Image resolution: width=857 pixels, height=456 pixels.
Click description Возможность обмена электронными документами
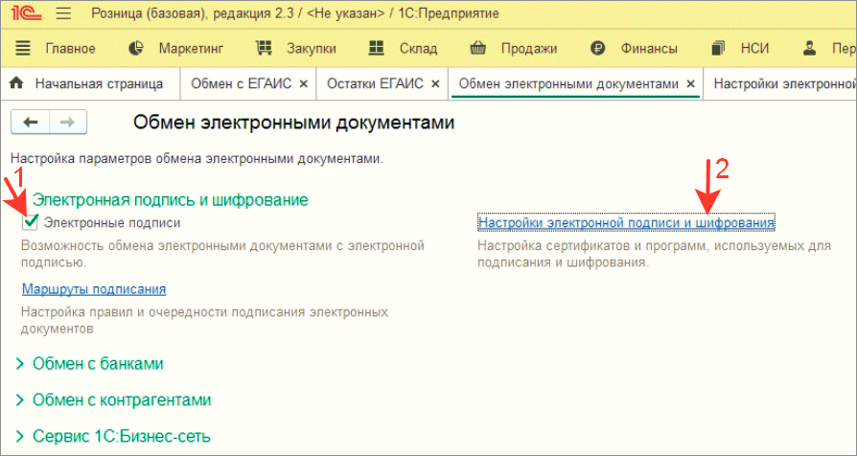[223, 254]
